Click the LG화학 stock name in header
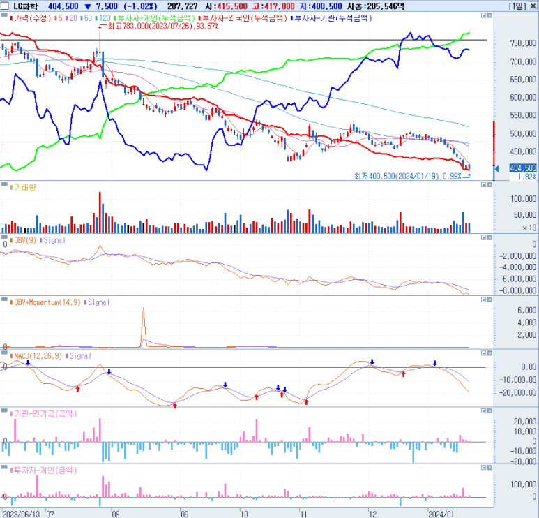Screen dimensions: 539x518 [x=26, y=6]
